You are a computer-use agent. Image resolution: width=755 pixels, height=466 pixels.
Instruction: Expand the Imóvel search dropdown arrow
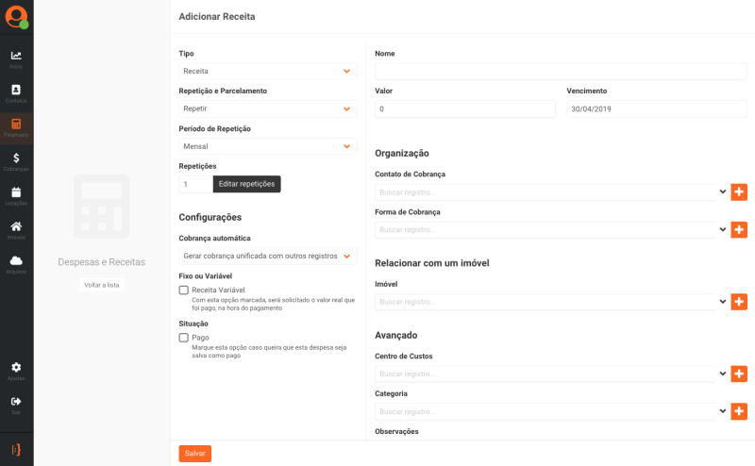tap(723, 302)
